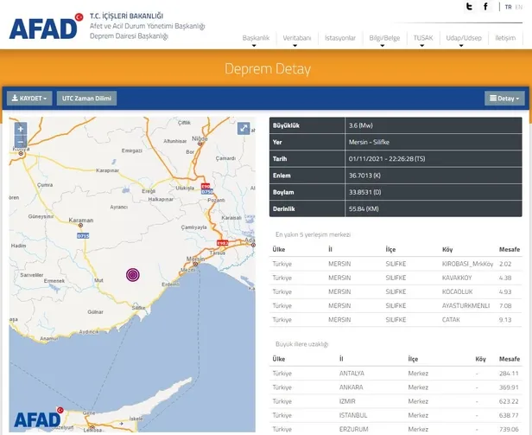
Task: Click the IZMIR row in distances table
Action: pyautogui.click(x=396, y=401)
